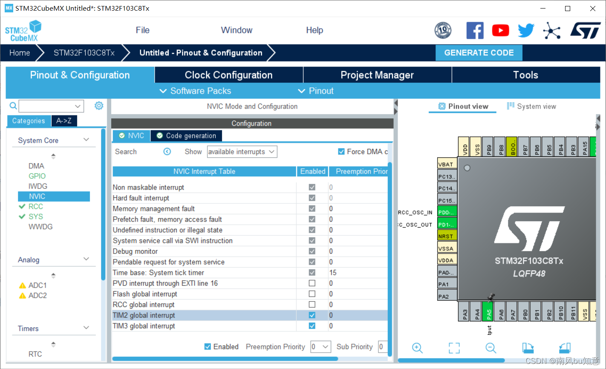Select RCC in System Core list
Screen dimensions: 606x369
tap(36, 206)
